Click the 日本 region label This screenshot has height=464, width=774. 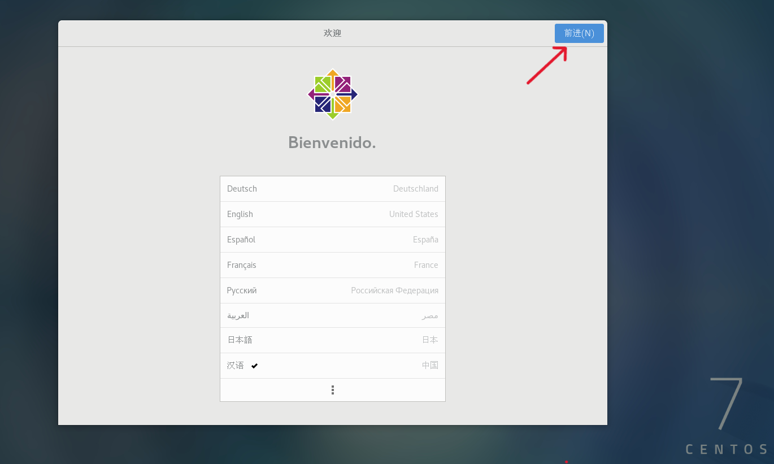point(430,340)
